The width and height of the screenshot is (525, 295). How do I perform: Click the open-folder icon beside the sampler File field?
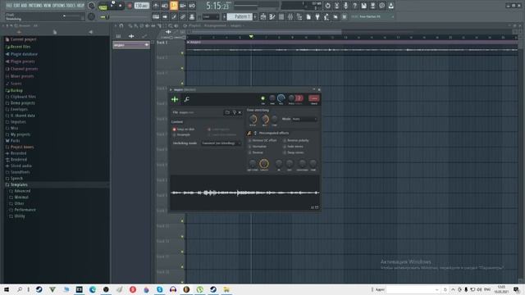(227, 112)
